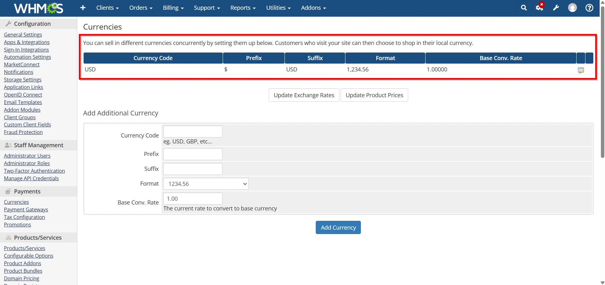Open OpenID Connect link
This screenshot has height=285, width=605.
[x=23, y=95]
